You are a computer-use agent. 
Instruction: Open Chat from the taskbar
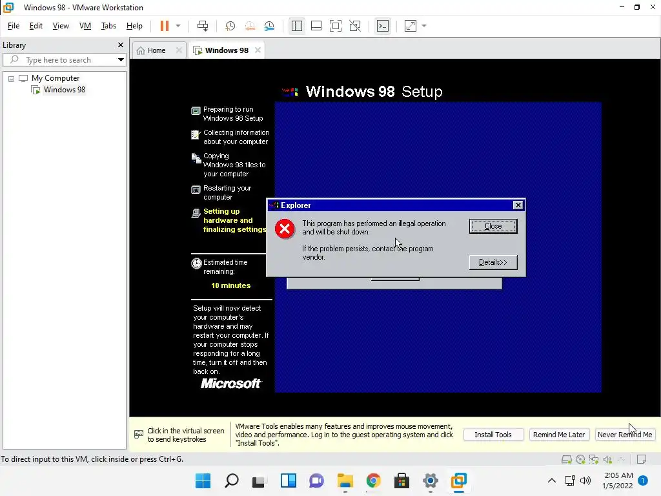tap(316, 480)
